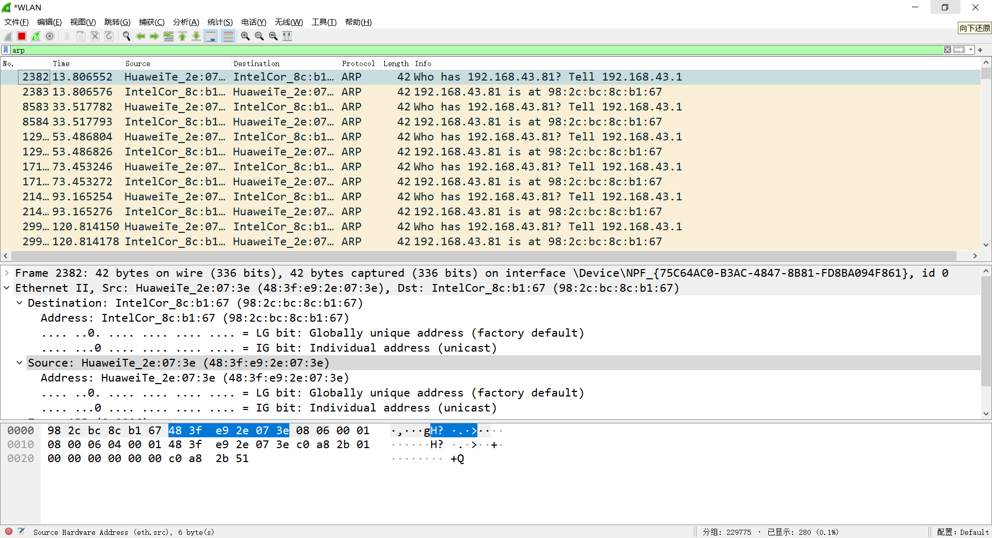Open the 帮助(H) menu
The width and height of the screenshot is (992, 538).
359,22
